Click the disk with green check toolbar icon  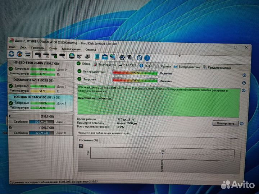coord(54,56)
